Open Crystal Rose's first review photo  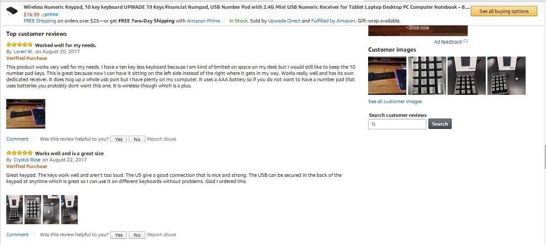coord(15,210)
